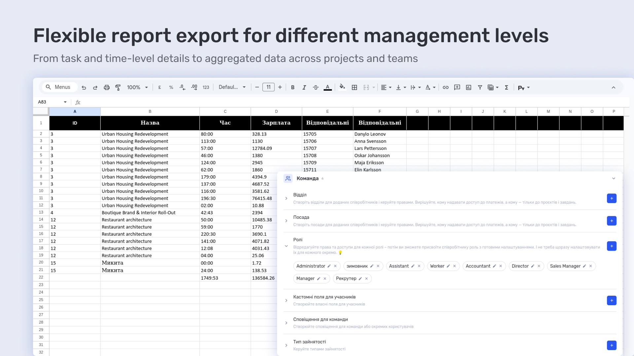Open more number formats 123
Screen dimensions: 634x356
coord(206,87)
